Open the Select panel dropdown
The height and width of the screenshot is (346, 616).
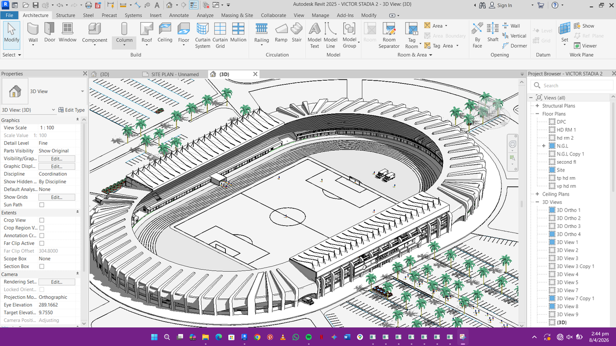(x=12, y=55)
